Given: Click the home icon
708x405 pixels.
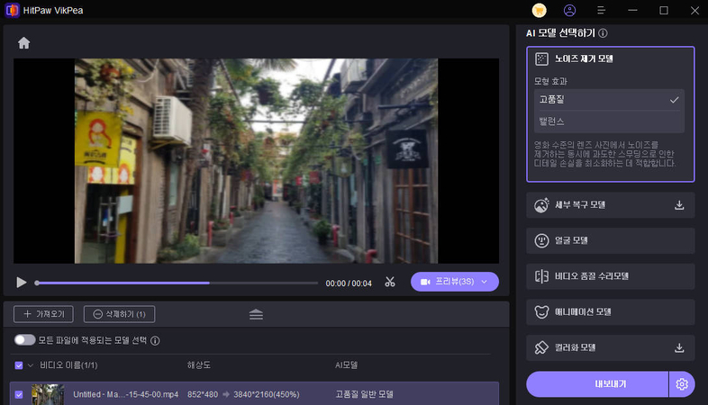Looking at the screenshot, I should point(23,43).
